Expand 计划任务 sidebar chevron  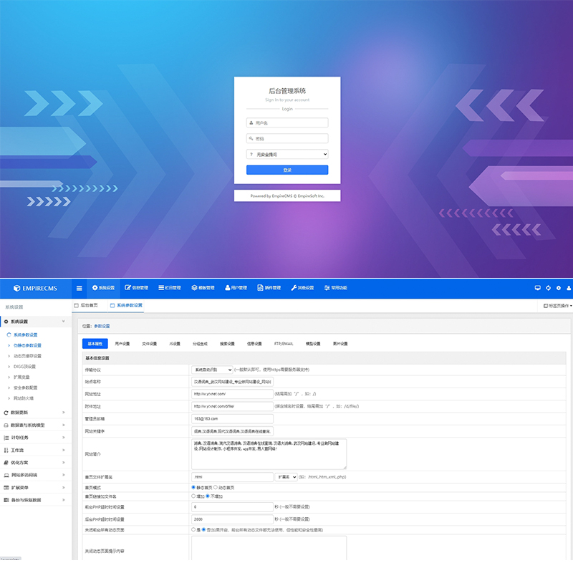click(x=63, y=438)
